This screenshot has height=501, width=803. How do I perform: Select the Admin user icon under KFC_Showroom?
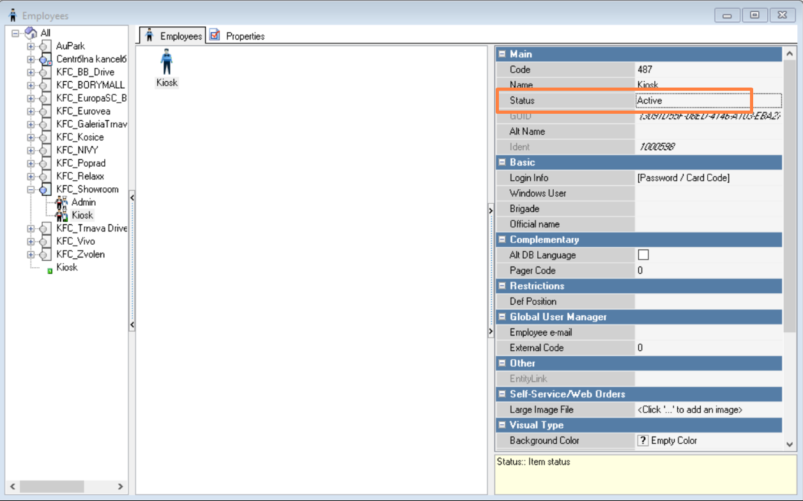[x=61, y=203]
